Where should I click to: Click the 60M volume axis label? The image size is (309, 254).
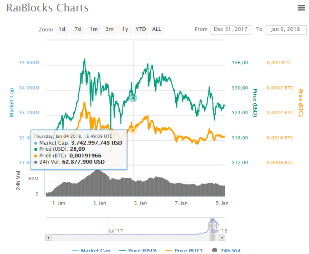33,179
